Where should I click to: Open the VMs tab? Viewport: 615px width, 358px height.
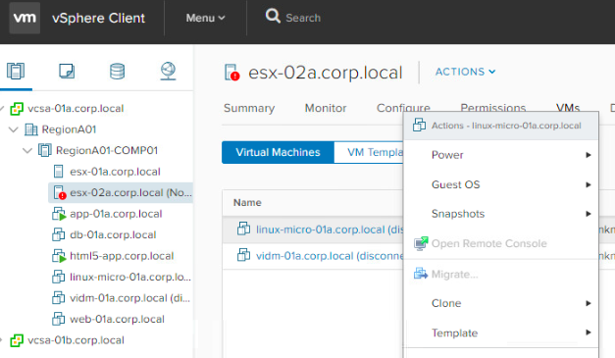tap(568, 107)
